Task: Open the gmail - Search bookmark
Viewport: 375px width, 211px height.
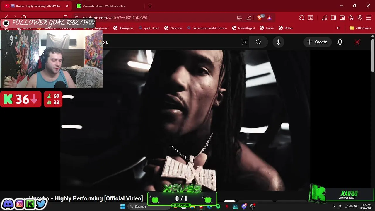Action: click(149, 28)
